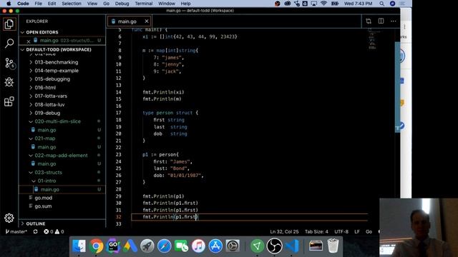Open OBS from the dock
Screen dimensions: 458x257
point(274,246)
